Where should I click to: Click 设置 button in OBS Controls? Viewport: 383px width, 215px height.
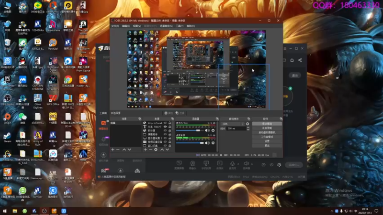point(267,141)
